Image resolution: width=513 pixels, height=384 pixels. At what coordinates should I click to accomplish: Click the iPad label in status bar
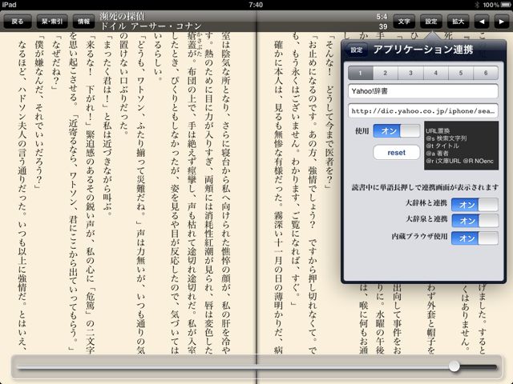tap(9, 5)
